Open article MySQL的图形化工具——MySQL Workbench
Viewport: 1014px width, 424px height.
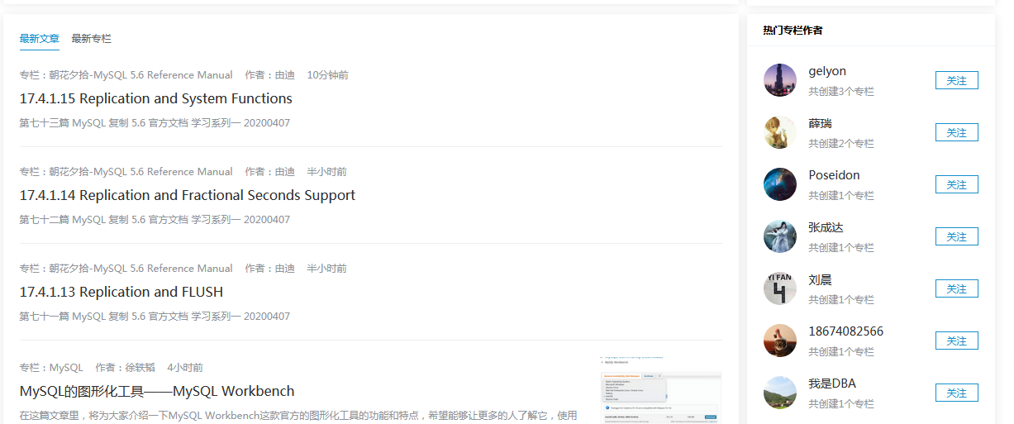click(x=157, y=391)
